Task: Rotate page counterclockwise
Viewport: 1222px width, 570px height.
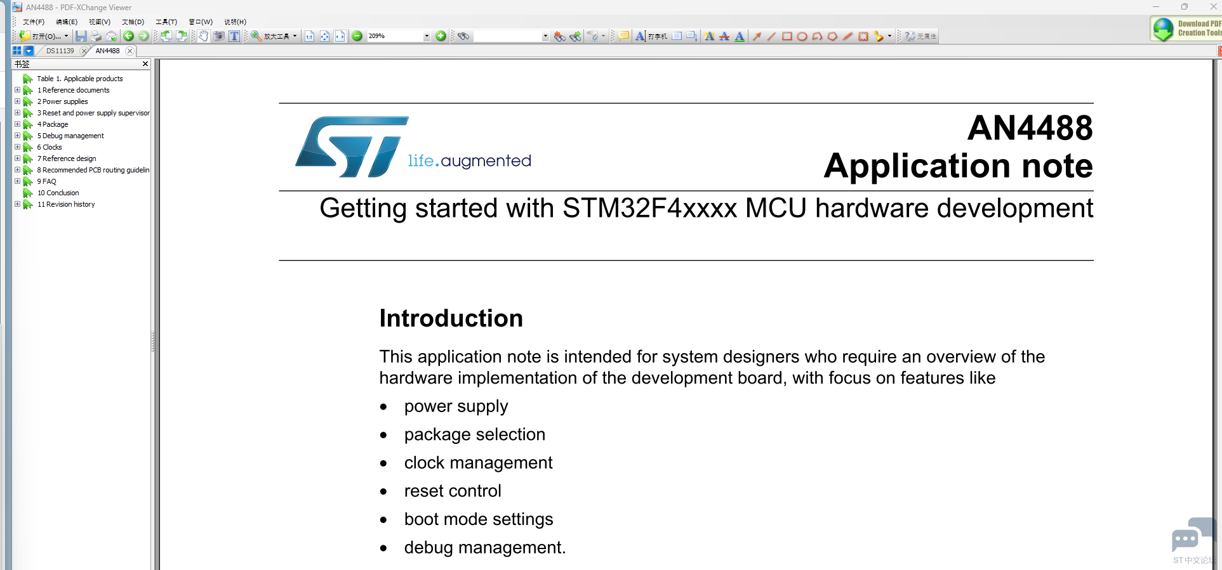Action: click(x=166, y=36)
